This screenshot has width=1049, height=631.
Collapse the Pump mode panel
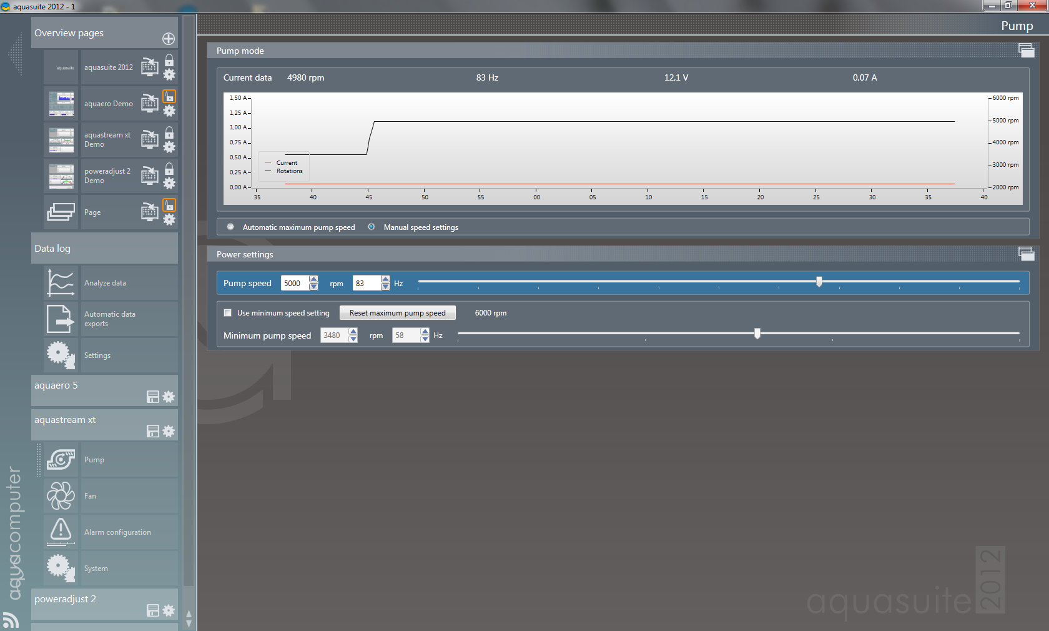(x=1027, y=50)
